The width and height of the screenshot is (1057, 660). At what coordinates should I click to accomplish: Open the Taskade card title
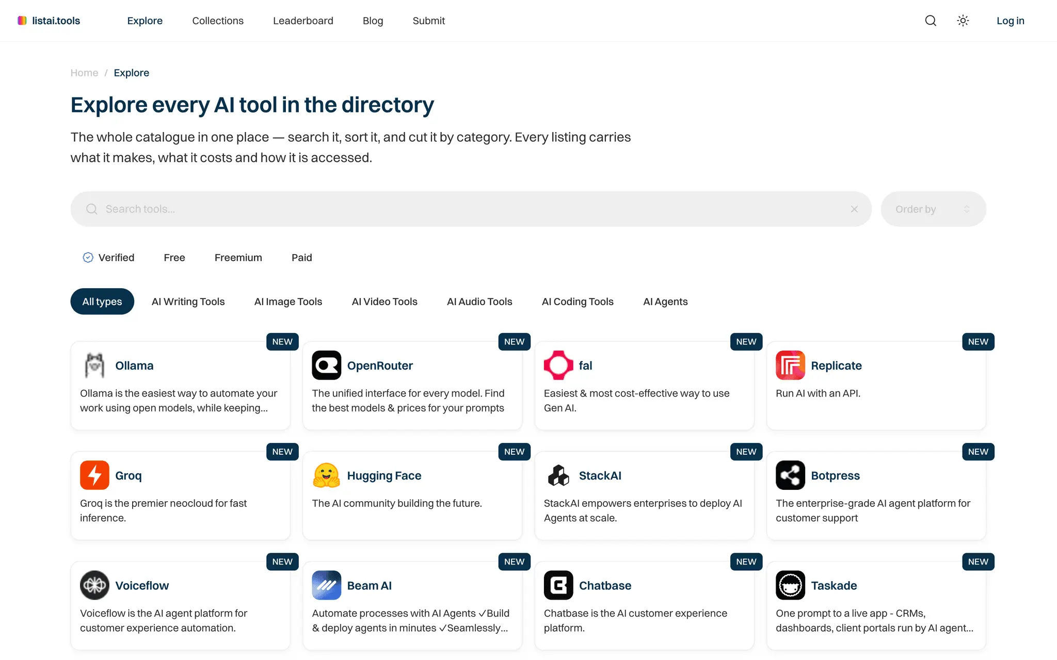834,586
